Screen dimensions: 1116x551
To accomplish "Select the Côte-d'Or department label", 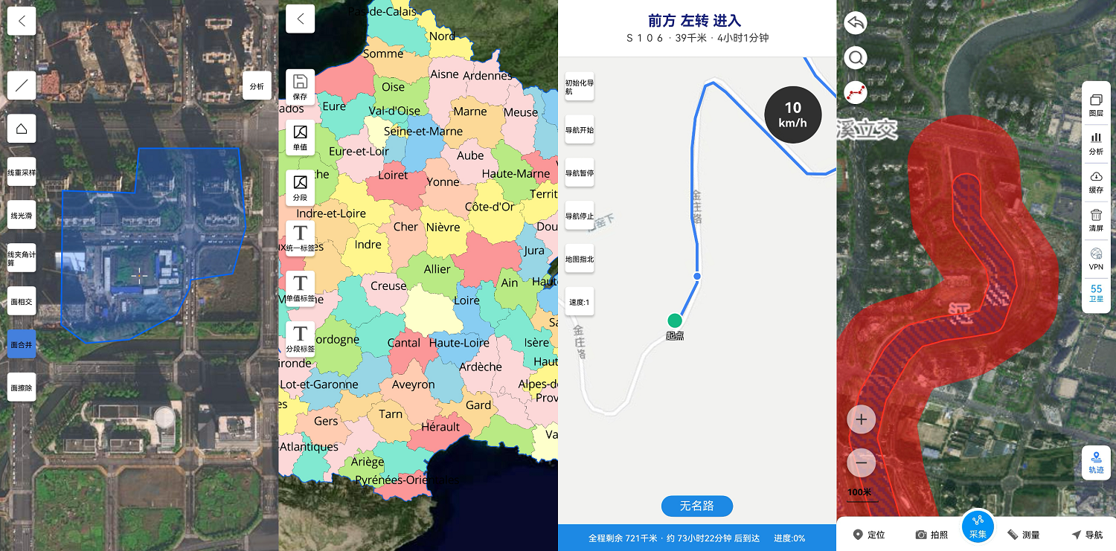I will [x=490, y=207].
